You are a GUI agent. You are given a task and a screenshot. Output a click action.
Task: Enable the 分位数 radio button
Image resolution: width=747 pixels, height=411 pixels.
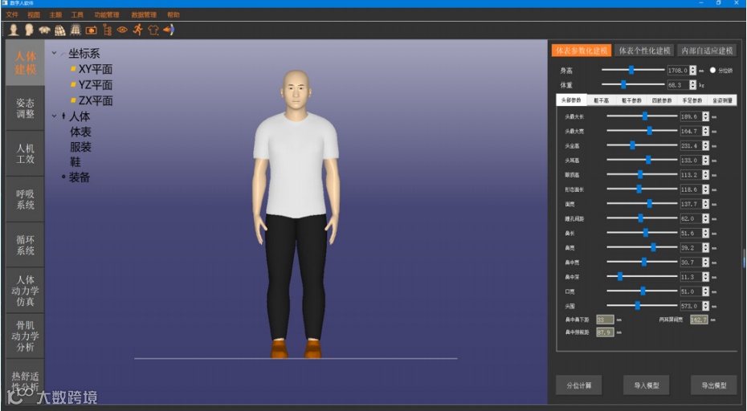pyautogui.click(x=712, y=70)
